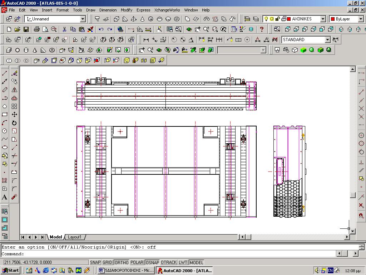366x275 pixels.
Task: Click the AutoCAD 2000 taskbar button
Action: (185, 270)
